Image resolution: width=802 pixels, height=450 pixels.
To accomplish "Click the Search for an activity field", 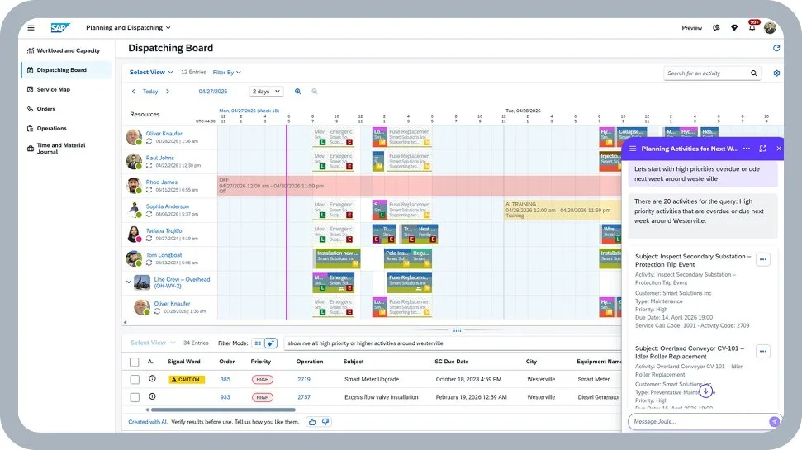I will click(x=706, y=73).
